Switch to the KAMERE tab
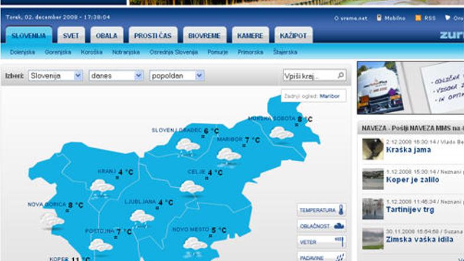The width and height of the screenshot is (464, 261). tap(250, 35)
